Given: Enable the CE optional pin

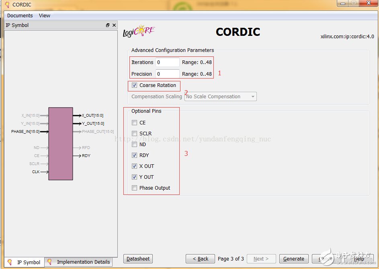Looking at the screenshot, I should [x=134, y=122].
